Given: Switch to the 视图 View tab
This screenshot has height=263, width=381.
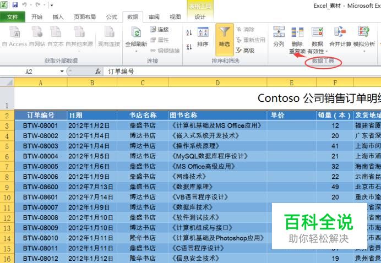Looking at the screenshot, I should [x=175, y=17].
